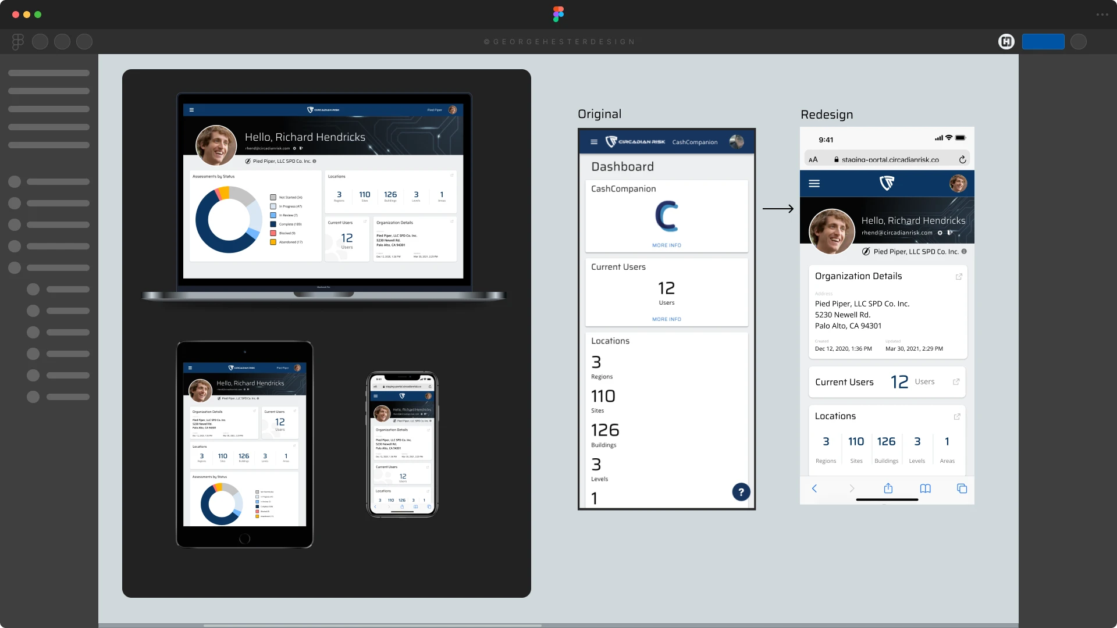Click staging-portal.circadianrisk.co address field

887,159
